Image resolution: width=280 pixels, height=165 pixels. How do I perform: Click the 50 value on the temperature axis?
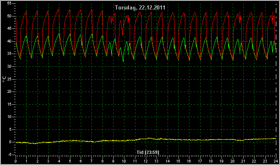click(9, 16)
